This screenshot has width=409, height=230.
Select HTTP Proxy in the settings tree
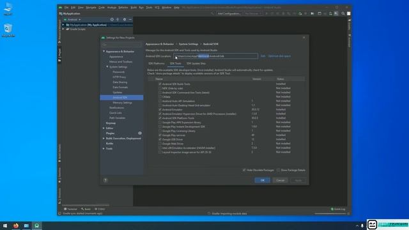pos(120,77)
